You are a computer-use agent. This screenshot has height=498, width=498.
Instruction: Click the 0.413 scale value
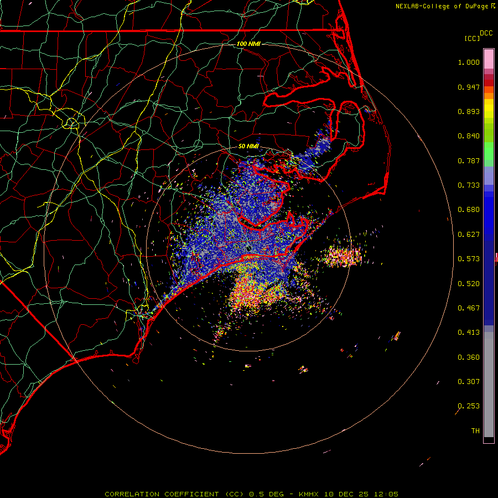pos(469,333)
